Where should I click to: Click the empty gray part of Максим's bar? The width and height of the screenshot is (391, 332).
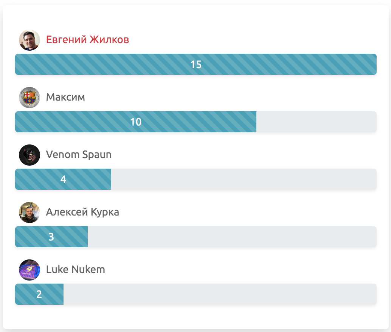point(316,122)
